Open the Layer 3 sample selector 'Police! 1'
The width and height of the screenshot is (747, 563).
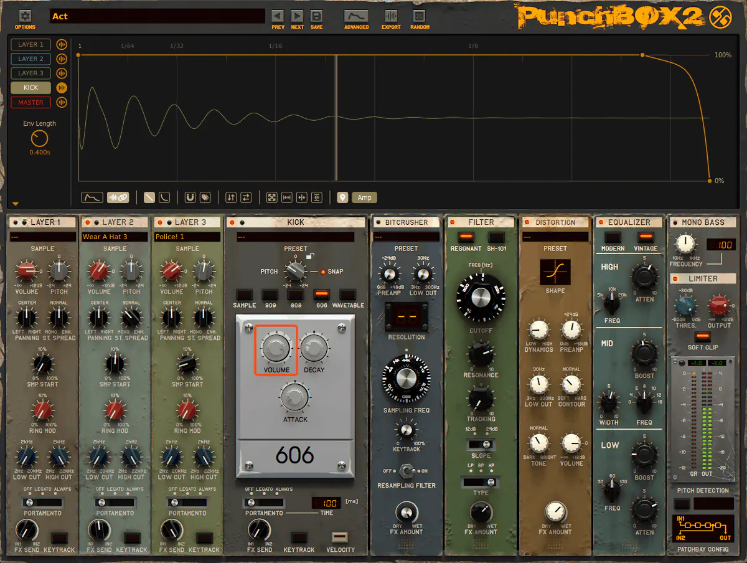tap(187, 237)
